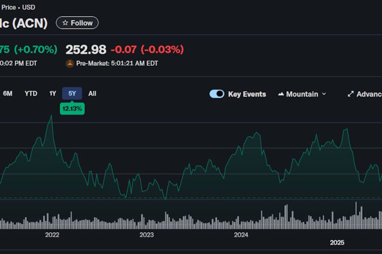Select the 1Y time range
This screenshot has height=254, width=382.
tap(53, 93)
